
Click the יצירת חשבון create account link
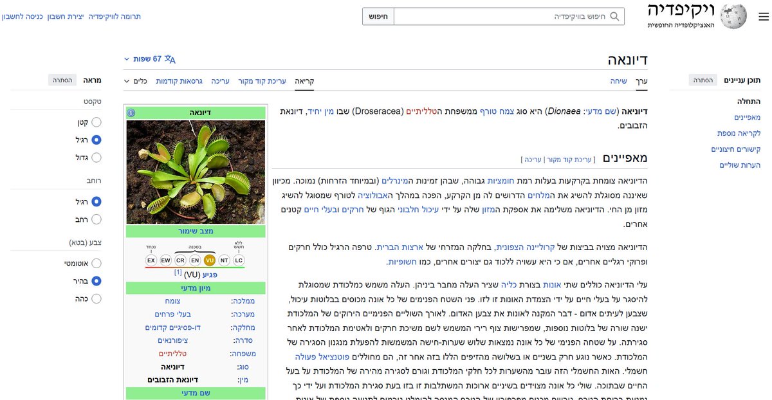coord(66,16)
